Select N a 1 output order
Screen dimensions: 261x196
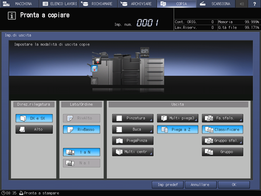click(82, 163)
